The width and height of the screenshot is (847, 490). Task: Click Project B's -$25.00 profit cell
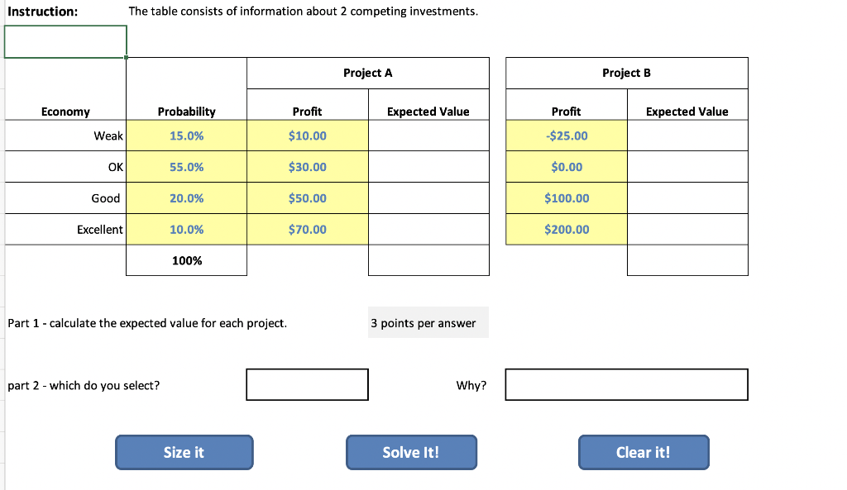[x=566, y=135]
